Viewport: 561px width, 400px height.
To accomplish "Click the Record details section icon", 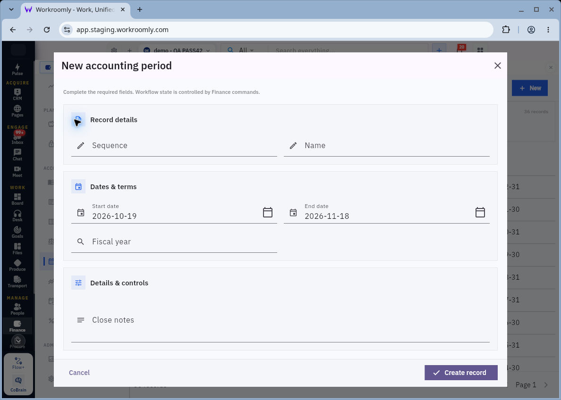I will 78,119.
